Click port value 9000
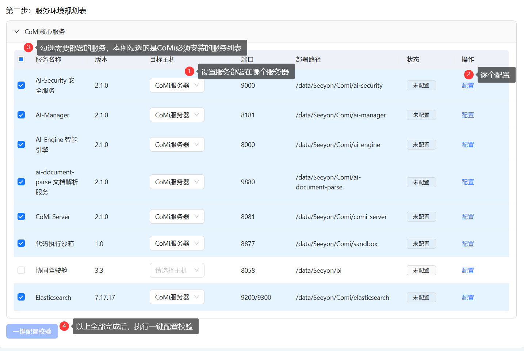Screen dimensions: 524x351 248,86
